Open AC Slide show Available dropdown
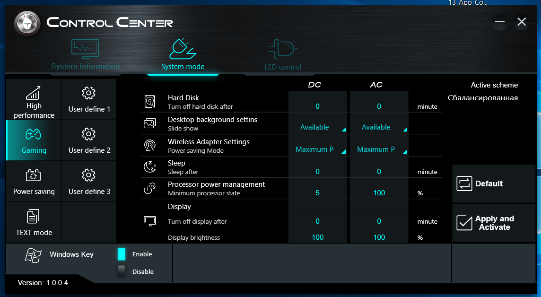This screenshot has width=541, height=297. pyautogui.click(x=379, y=127)
